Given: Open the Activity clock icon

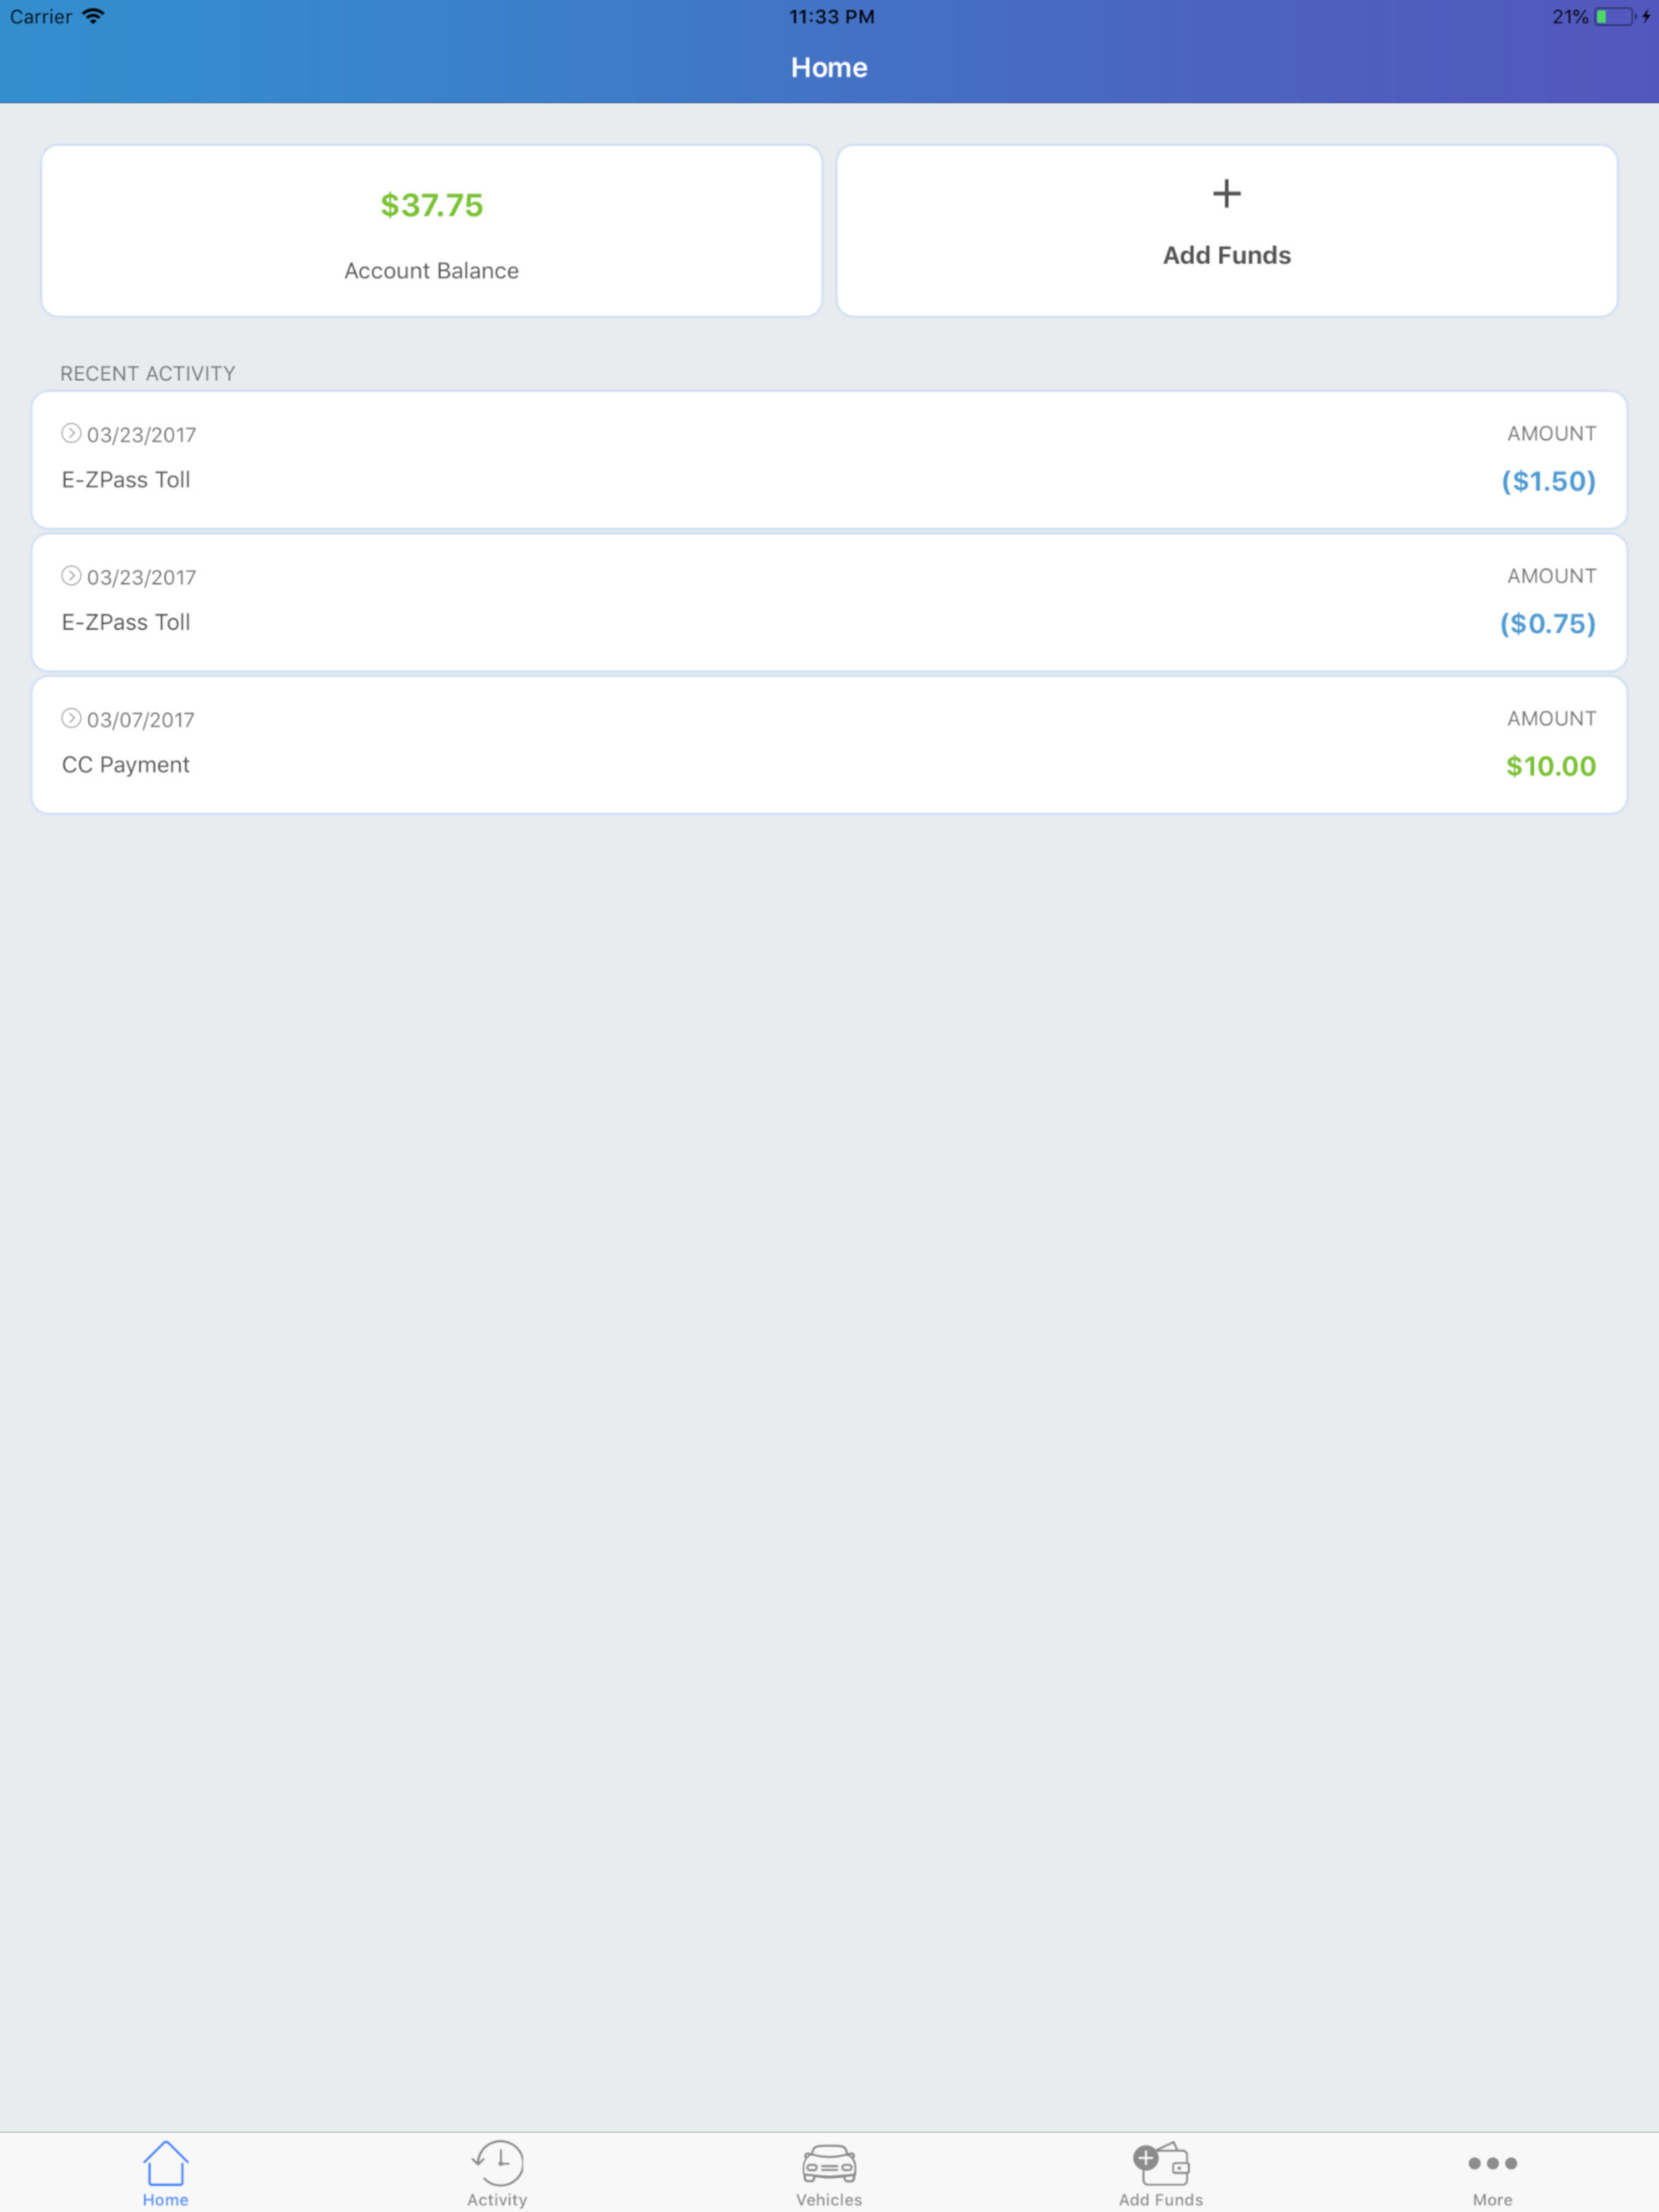Looking at the screenshot, I should tap(497, 2163).
